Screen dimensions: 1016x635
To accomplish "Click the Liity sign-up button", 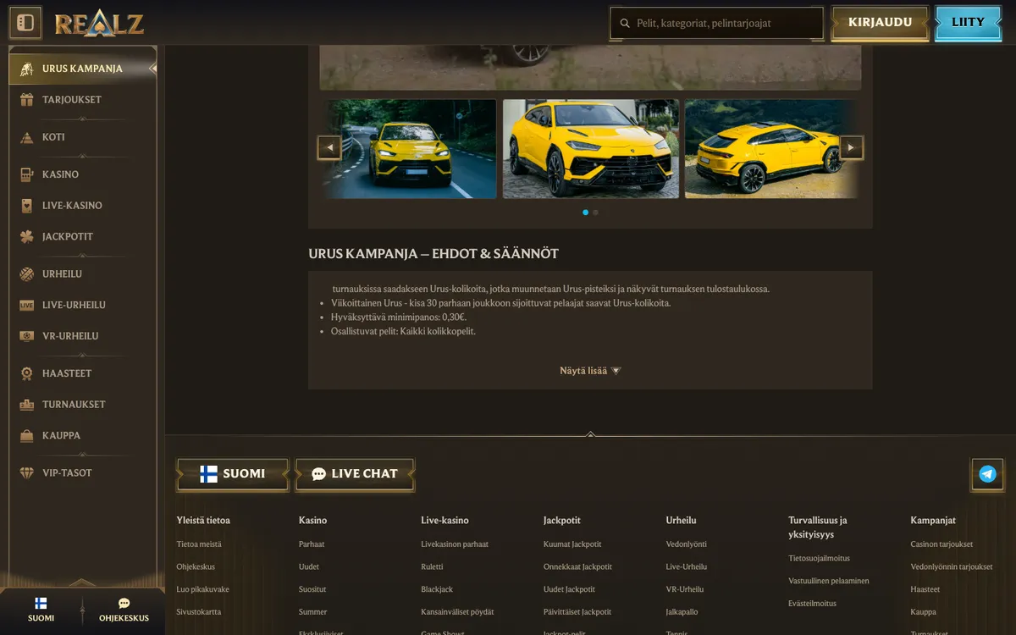I will point(968,23).
